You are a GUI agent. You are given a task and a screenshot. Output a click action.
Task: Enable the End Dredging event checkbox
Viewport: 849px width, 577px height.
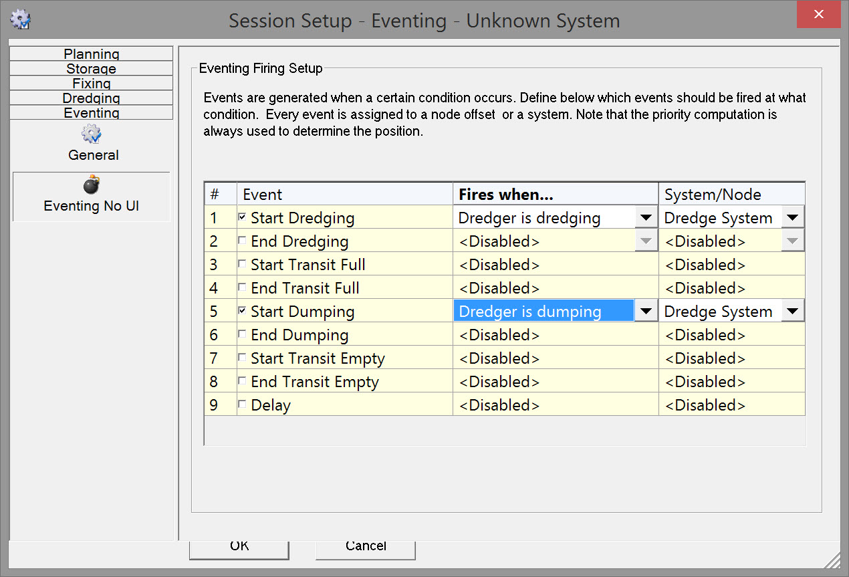click(242, 240)
